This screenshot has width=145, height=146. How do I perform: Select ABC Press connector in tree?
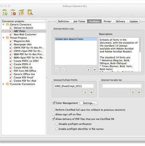24,31
